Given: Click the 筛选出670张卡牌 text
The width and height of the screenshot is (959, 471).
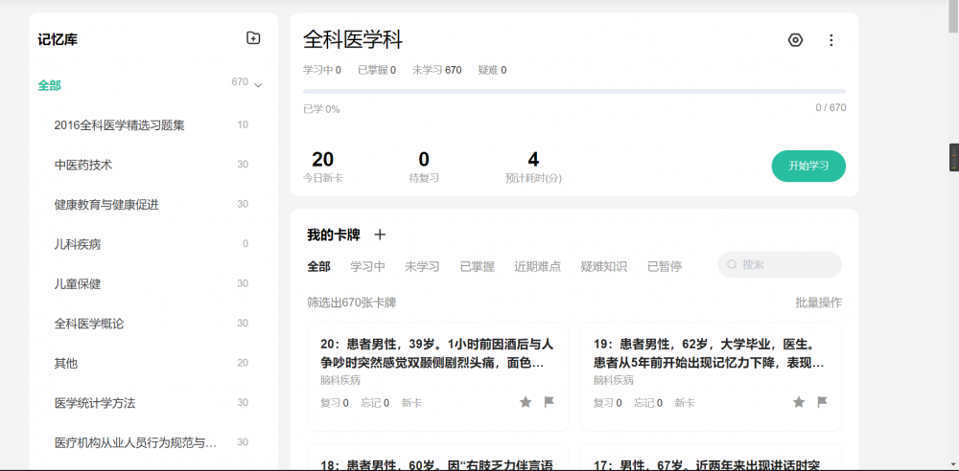Looking at the screenshot, I should (x=352, y=303).
